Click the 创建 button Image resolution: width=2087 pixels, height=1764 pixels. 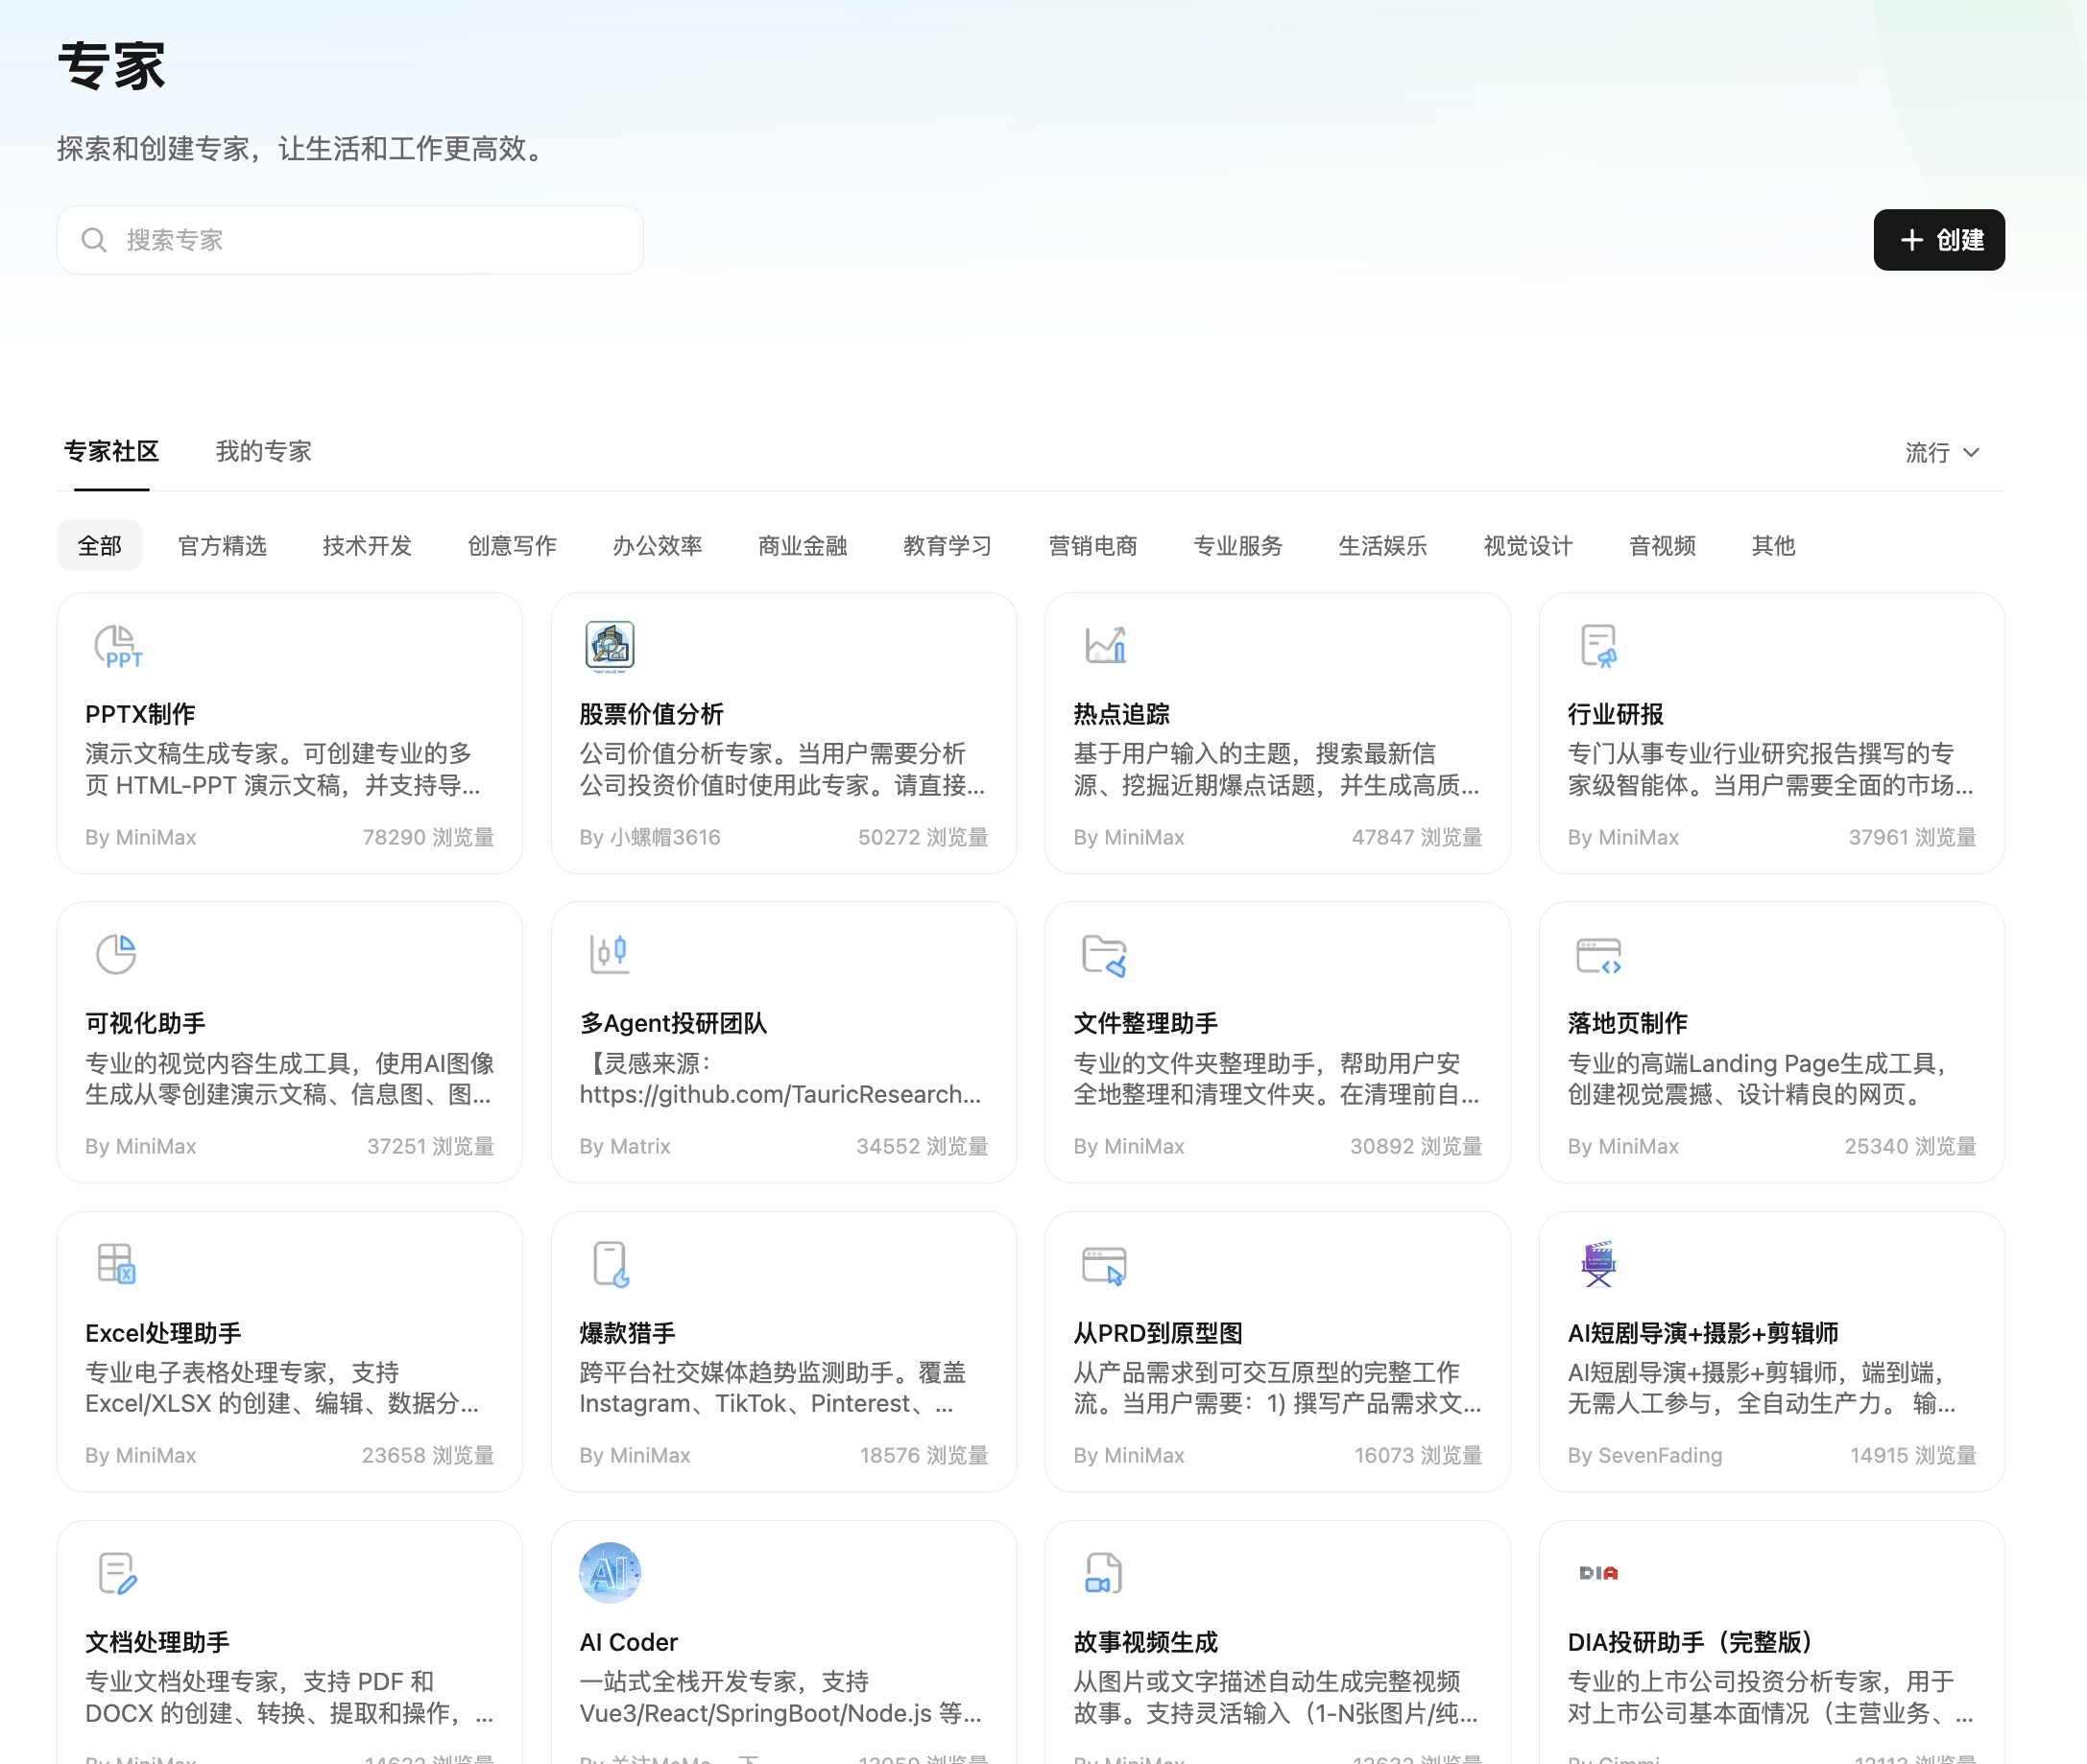[1938, 240]
